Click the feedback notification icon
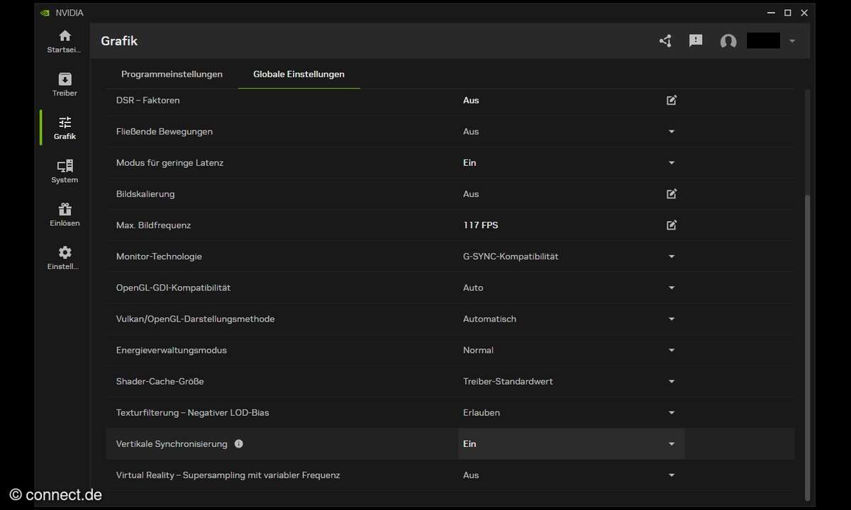The width and height of the screenshot is (851, 510). point(696,41)
